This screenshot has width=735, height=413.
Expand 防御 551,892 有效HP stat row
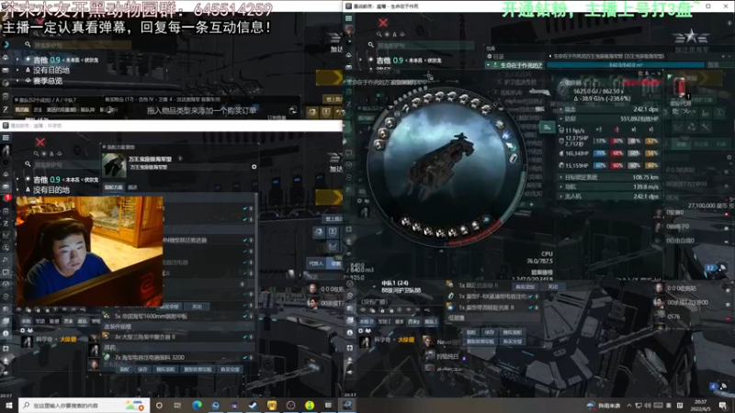tap(610, 119)
